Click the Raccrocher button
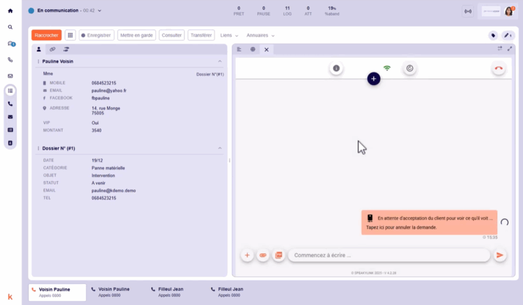Viewport: 523px width, 305px height. pos(46,35)
